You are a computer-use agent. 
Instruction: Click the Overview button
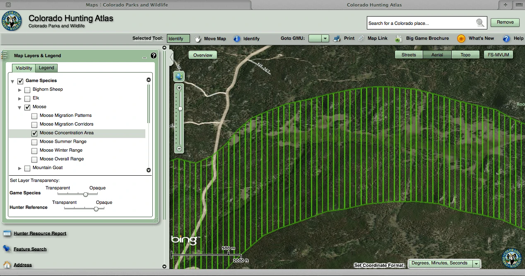[202, 55]
